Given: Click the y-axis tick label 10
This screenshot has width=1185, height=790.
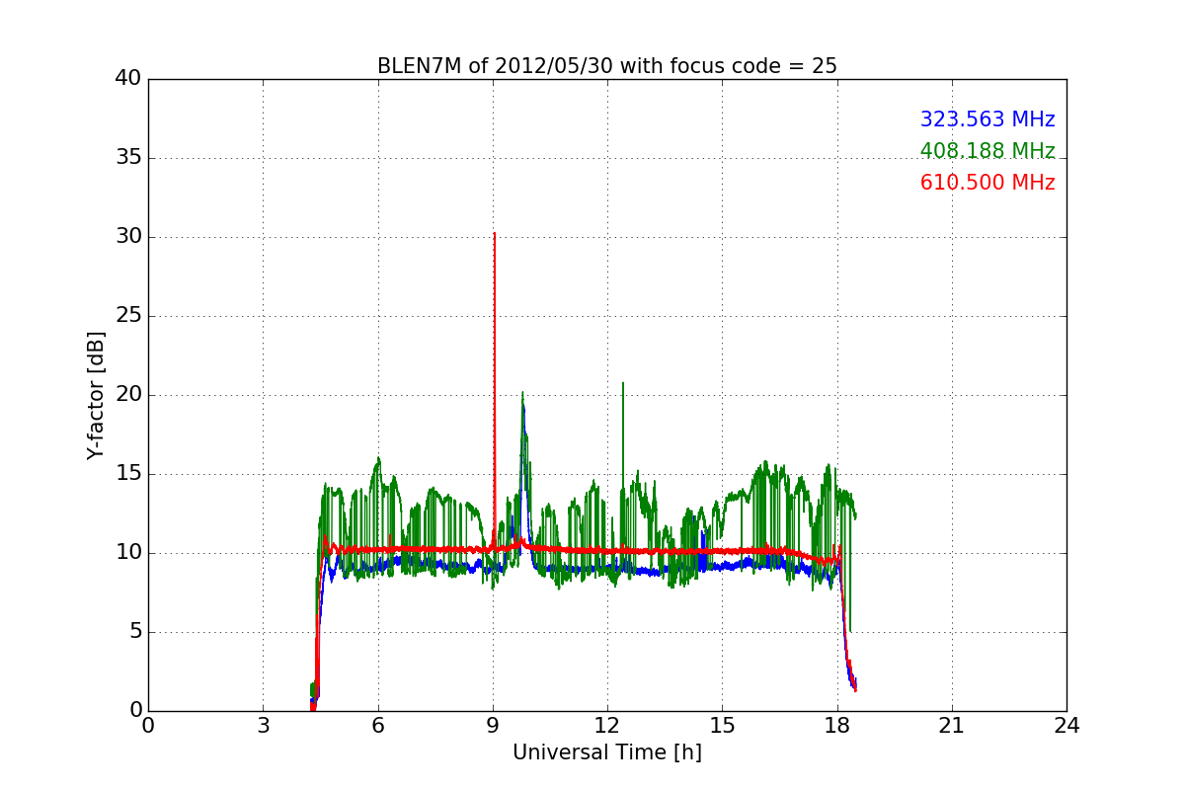Looking at the screenshot, I should click(x=128, y=553).
